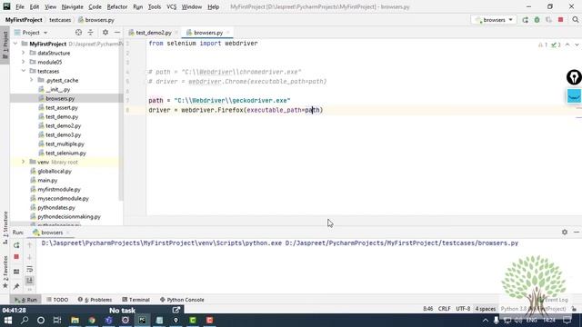
Task: Open the Terminal tool window
Action: [x=135, y=300]
